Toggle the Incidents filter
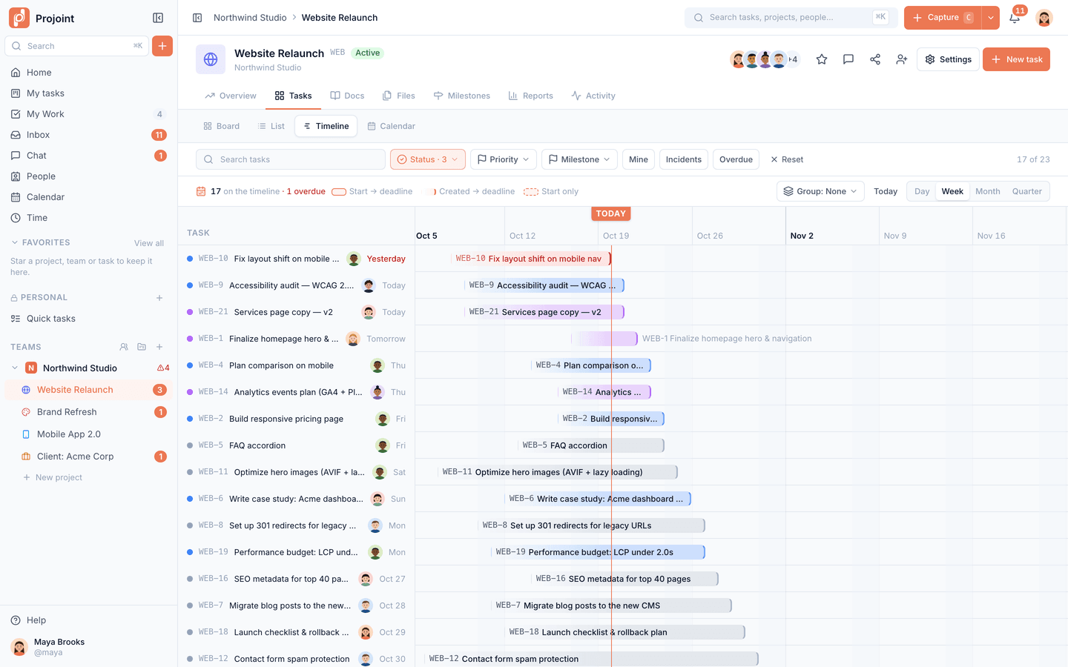The width and height of the screenshot is (1068, 667). (x=684, y=159)
